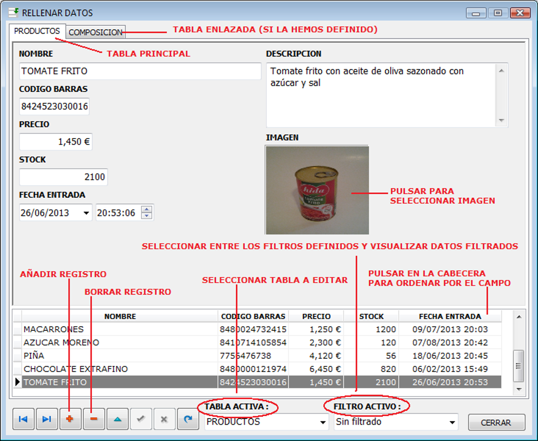Select the PRODUCTOS tab

click(36, 31)
